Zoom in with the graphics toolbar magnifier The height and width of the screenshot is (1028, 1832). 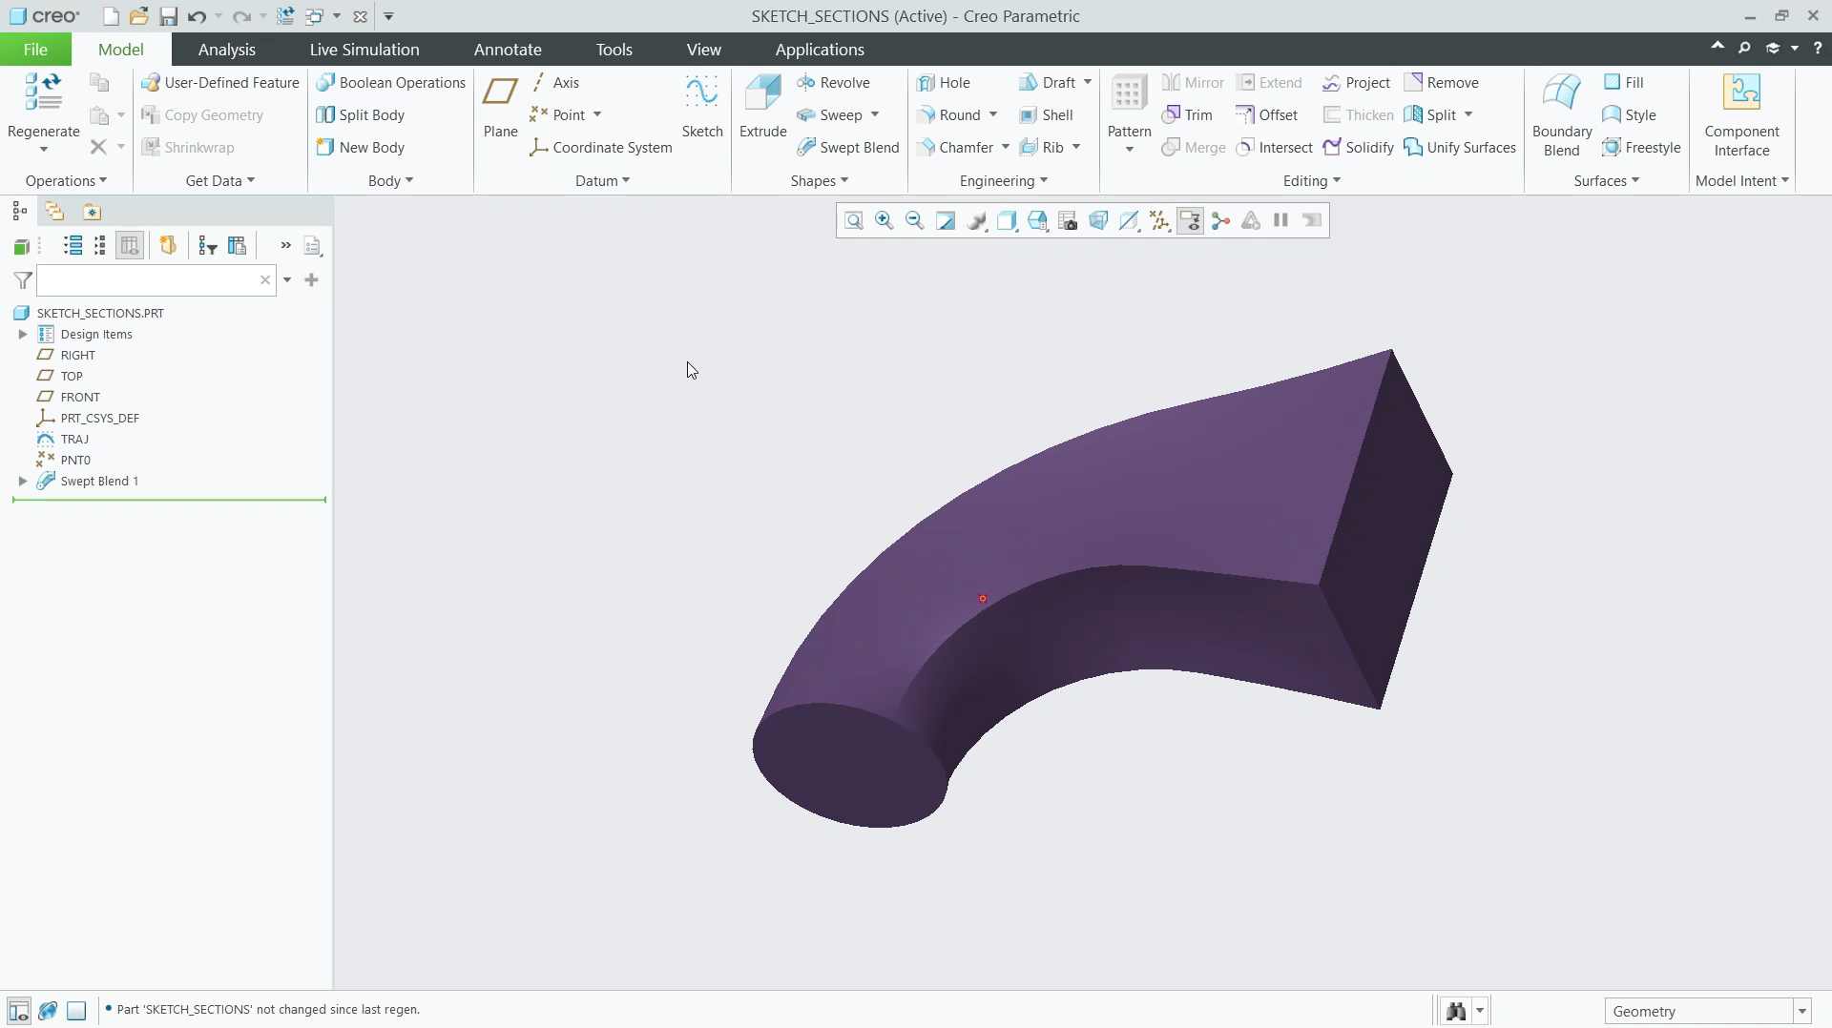point(885,220)
